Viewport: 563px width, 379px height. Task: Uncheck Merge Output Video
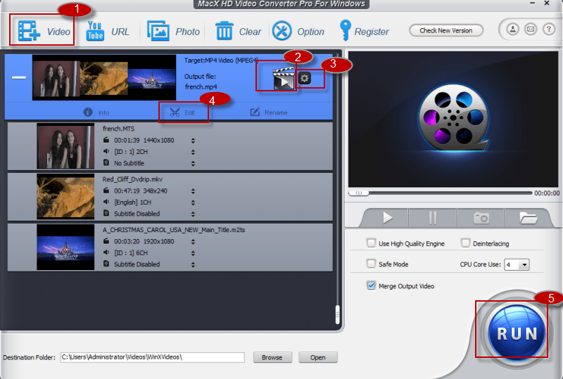point(372,285)
